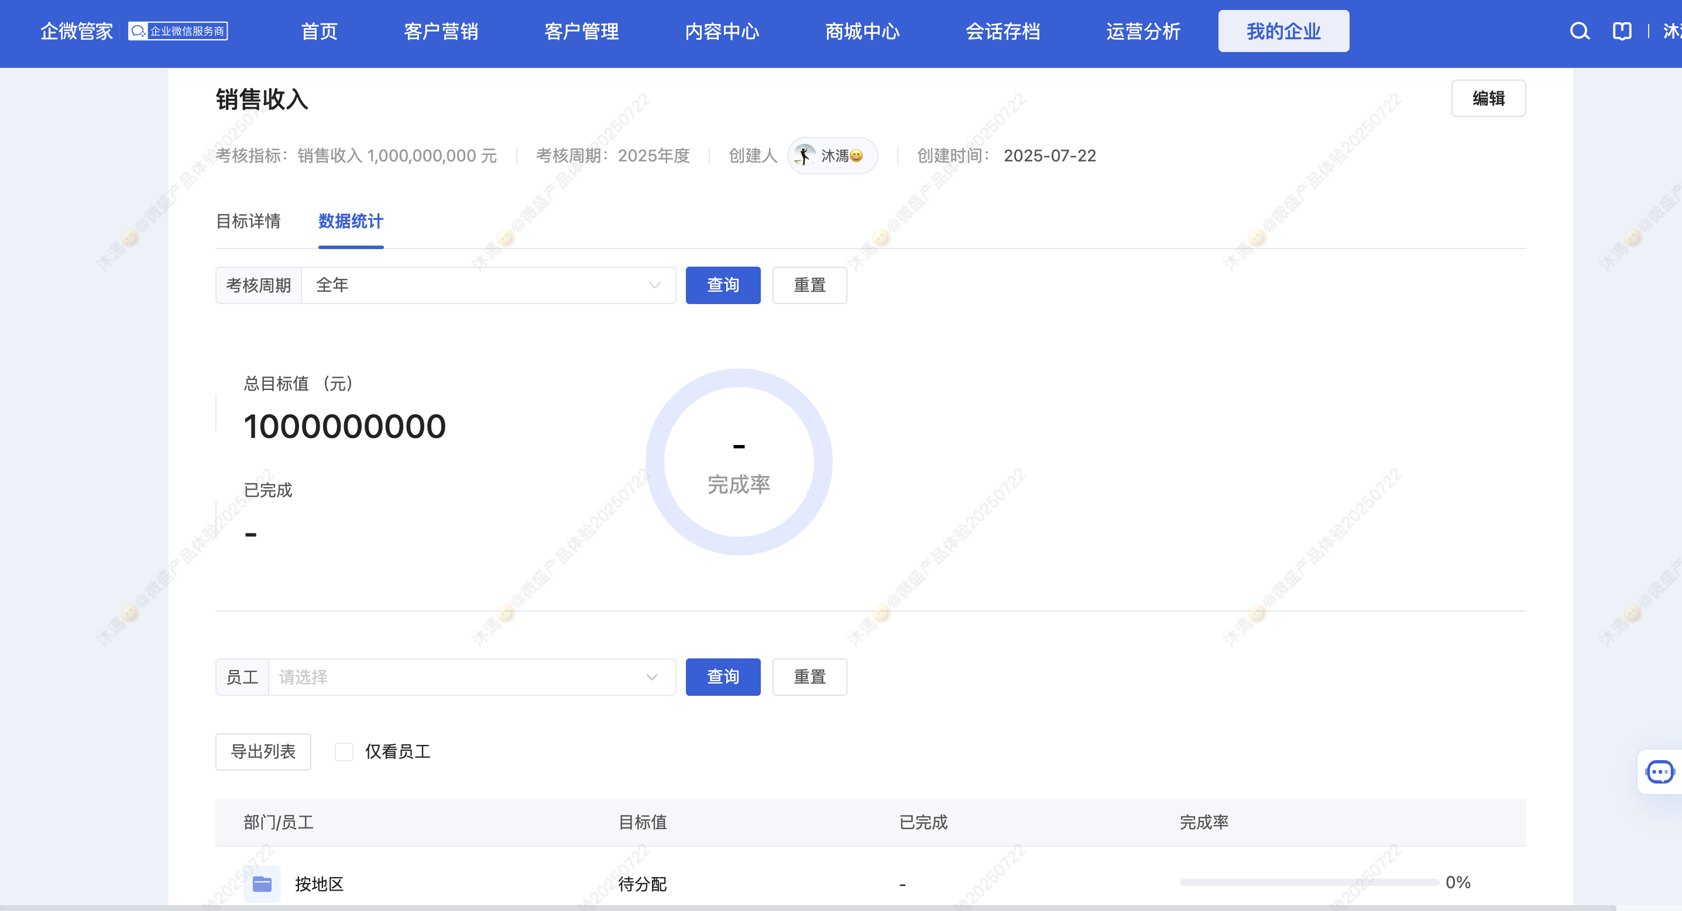
Task: Open the 运营分析 menu
Action: pos(1142,30)
